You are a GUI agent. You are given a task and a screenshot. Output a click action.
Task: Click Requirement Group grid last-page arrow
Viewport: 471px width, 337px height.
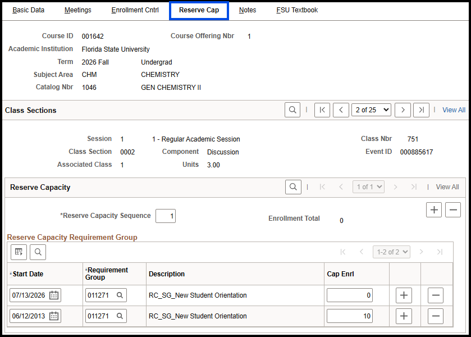tap(440, 252)
